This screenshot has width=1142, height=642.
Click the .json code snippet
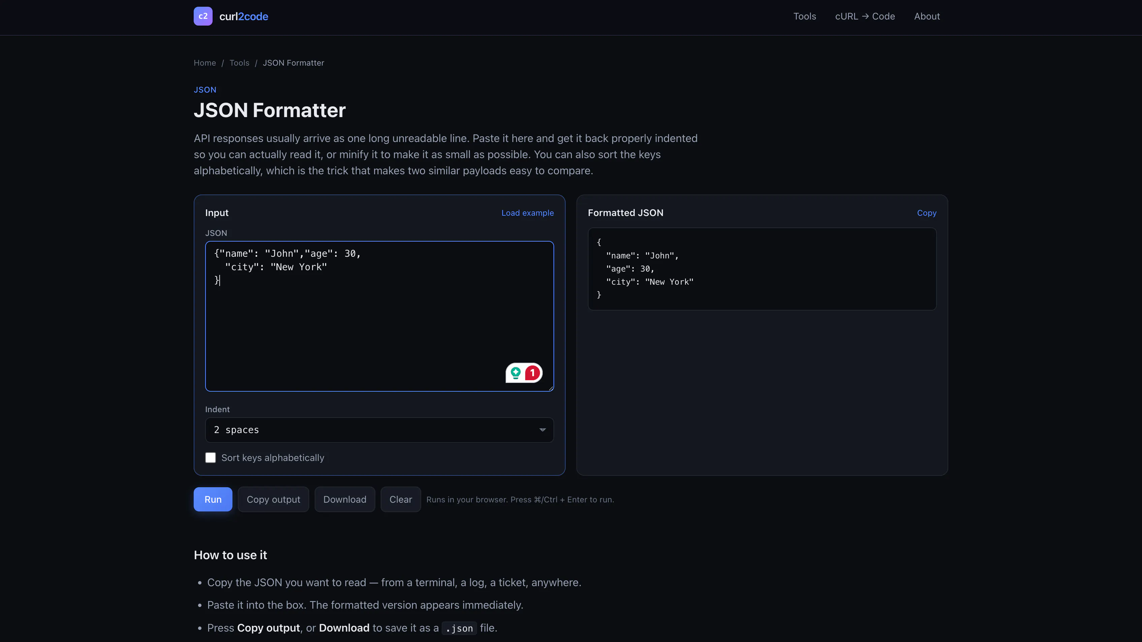coord(459,628)
